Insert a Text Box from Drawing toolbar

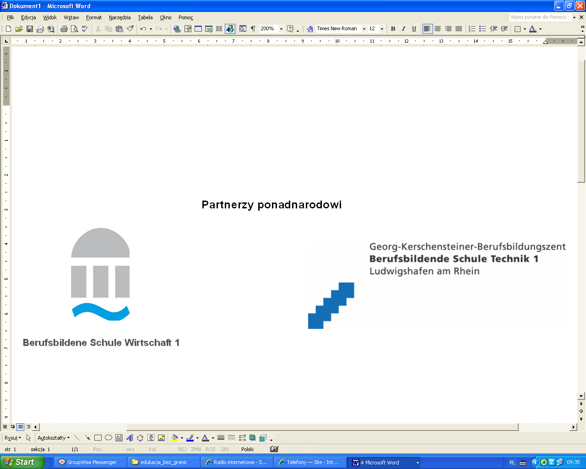pyautogui.click(x=119, y=438)
